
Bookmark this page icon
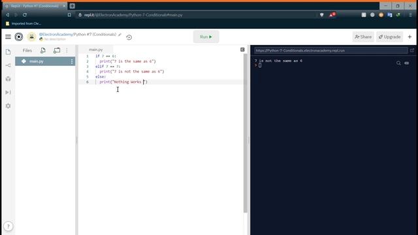(x=69, y=15)
